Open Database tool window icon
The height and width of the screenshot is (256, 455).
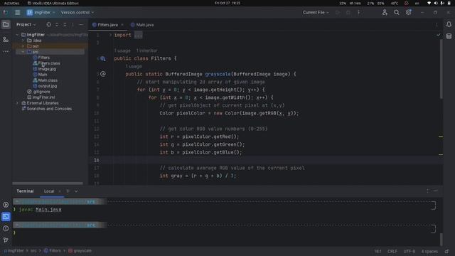[449, 36]
